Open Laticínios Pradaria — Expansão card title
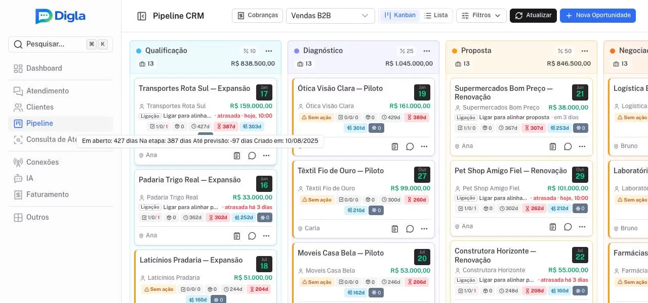 (191, 260)
